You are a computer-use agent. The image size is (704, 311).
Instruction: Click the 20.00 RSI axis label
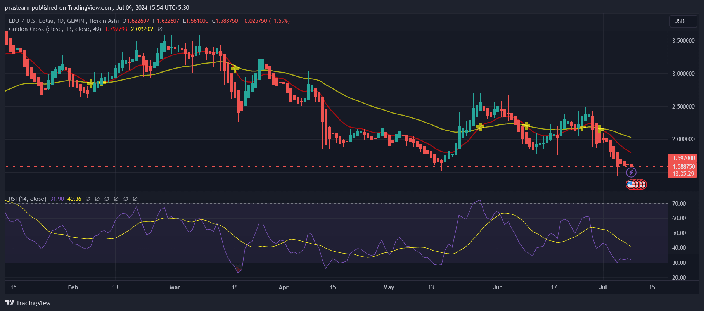[x=679, y=278]
